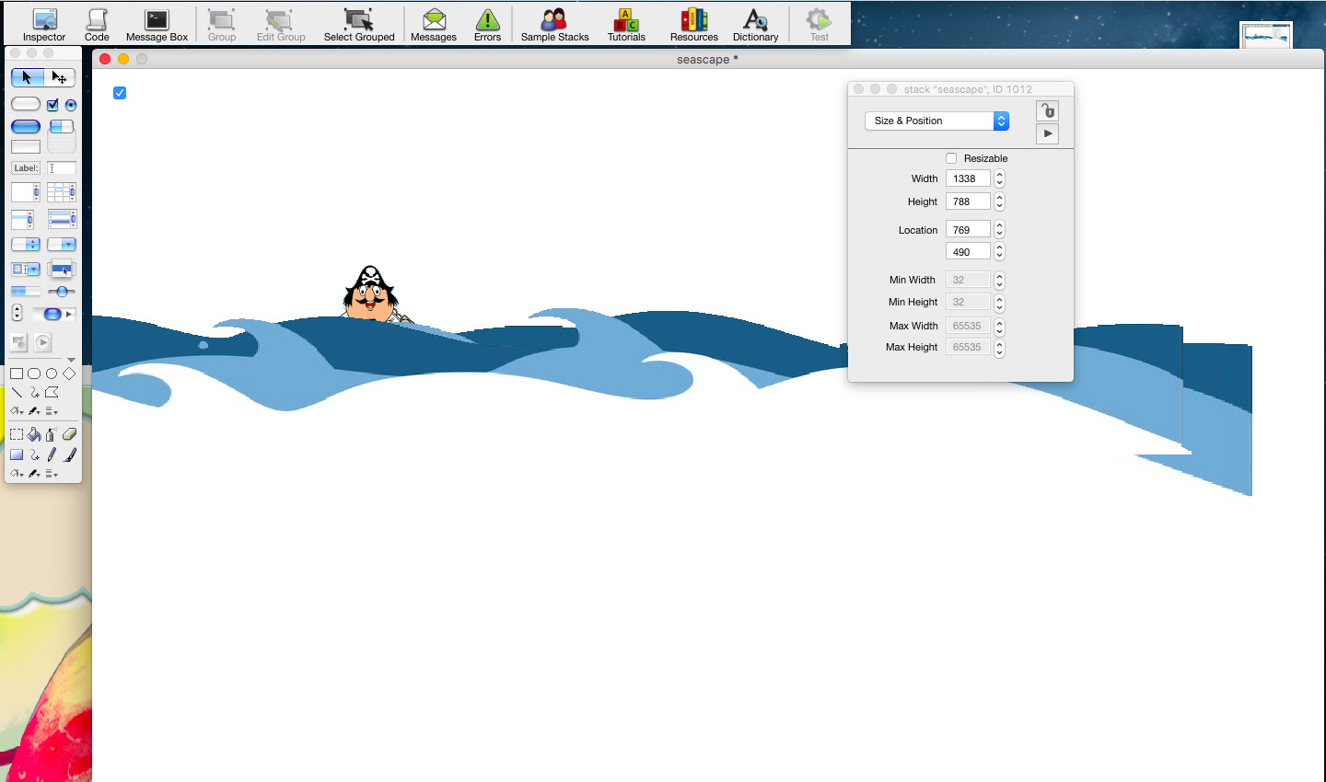This screenshot has height=782, width=1326.
Task: Open Tutorials from the toolbar
Action: (x=626, y=25)
